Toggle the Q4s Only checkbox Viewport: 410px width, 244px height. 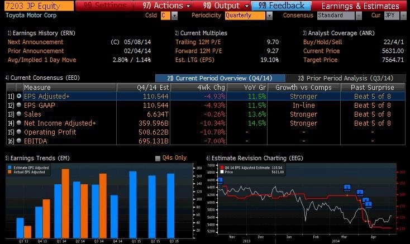click(x=158, y=159)
